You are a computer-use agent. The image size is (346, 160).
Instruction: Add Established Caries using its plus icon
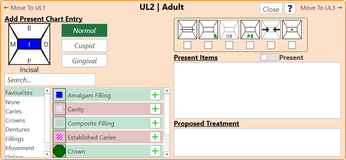(x=155, y=137)
